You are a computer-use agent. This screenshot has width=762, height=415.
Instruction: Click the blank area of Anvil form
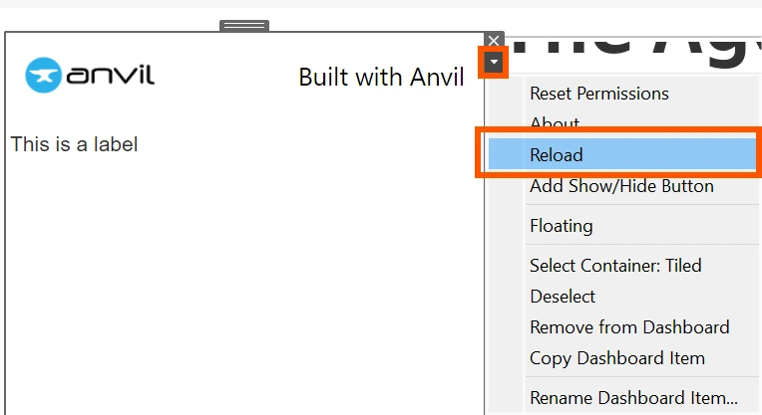point(243,282)
